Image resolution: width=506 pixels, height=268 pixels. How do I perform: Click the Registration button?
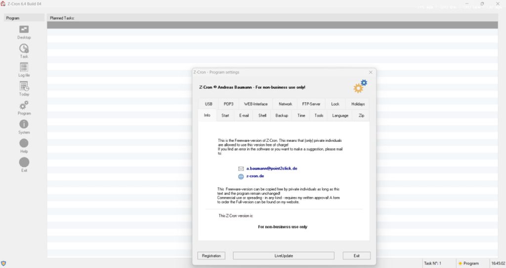pos(211,256)
